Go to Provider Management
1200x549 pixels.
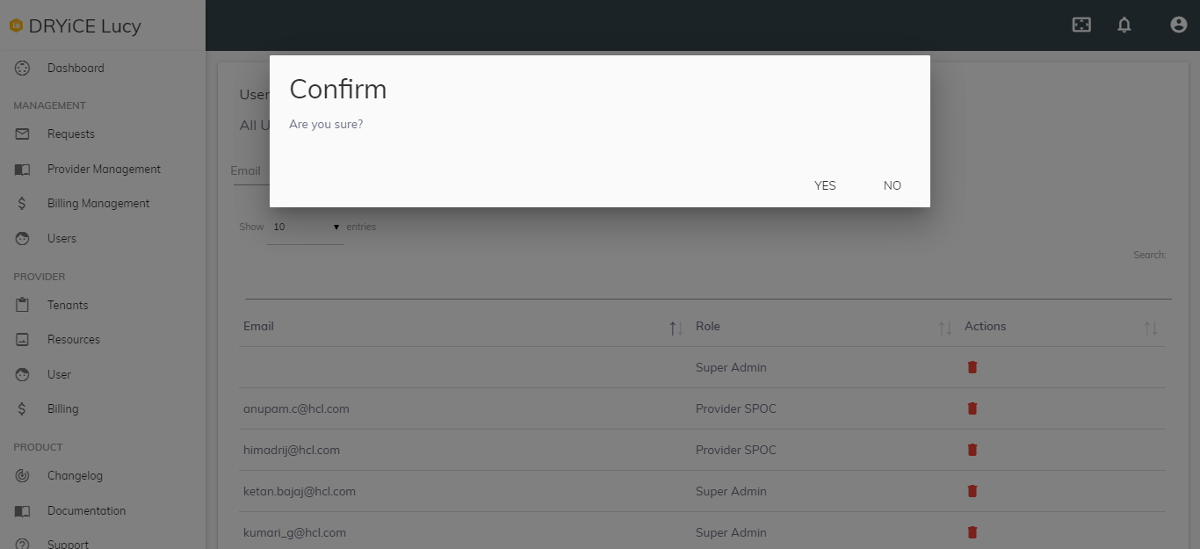coord(104,169)
